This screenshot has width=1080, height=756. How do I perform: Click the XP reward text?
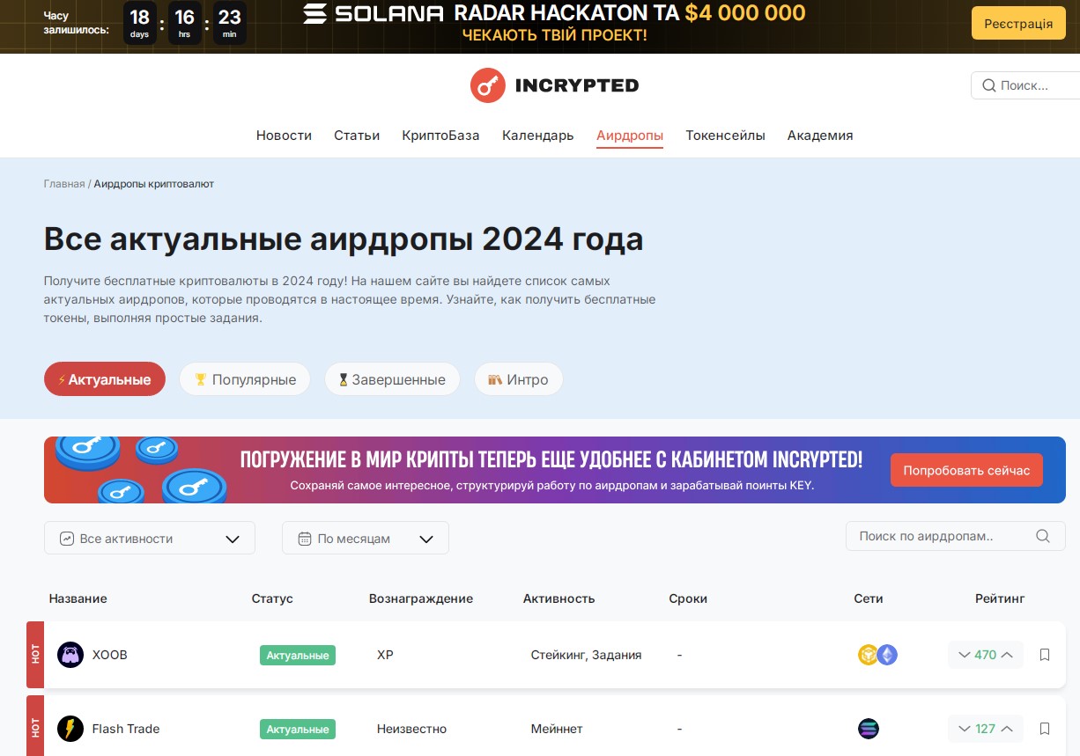pyautogui.click(x=385, y=655)
